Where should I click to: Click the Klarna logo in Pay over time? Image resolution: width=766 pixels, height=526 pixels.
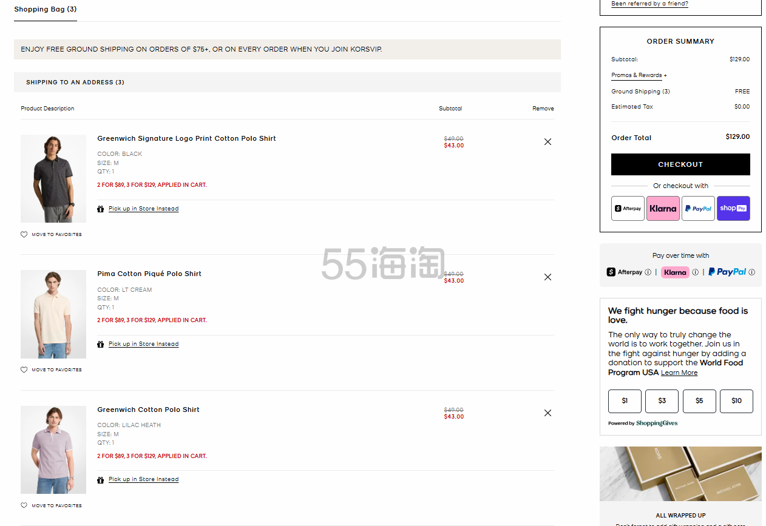coord(675,272)
